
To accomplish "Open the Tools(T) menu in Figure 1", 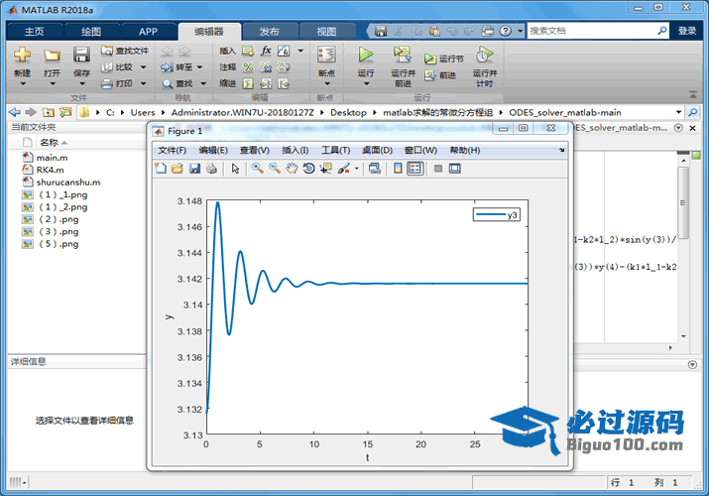I will (335, 150).
